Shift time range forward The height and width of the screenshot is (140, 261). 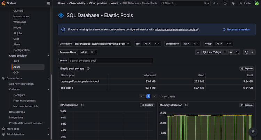click(x=231, y=52)
